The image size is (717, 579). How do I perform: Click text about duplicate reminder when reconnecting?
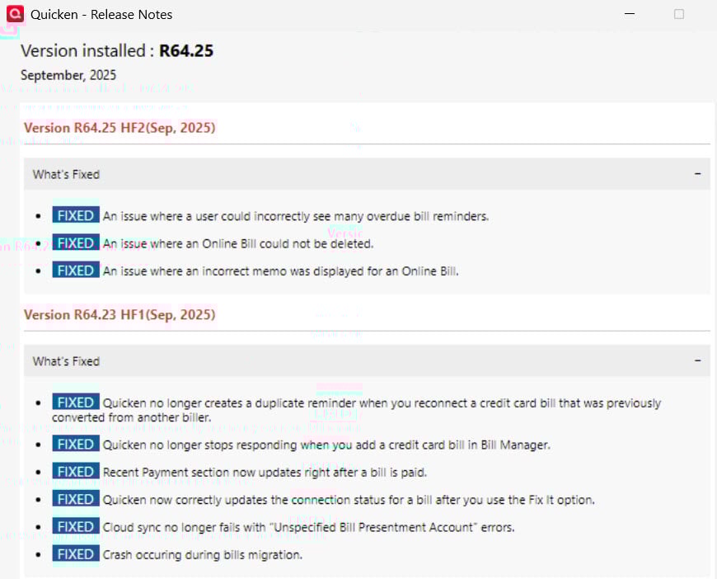pyautogui.click(x=357, y=410)
